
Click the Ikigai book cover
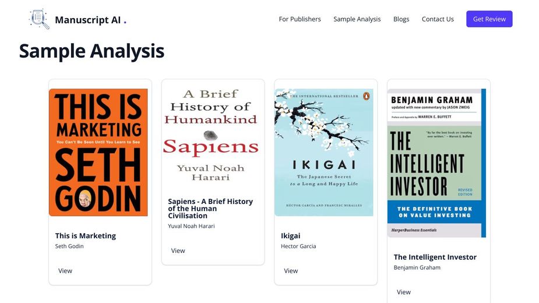[324, 152]
